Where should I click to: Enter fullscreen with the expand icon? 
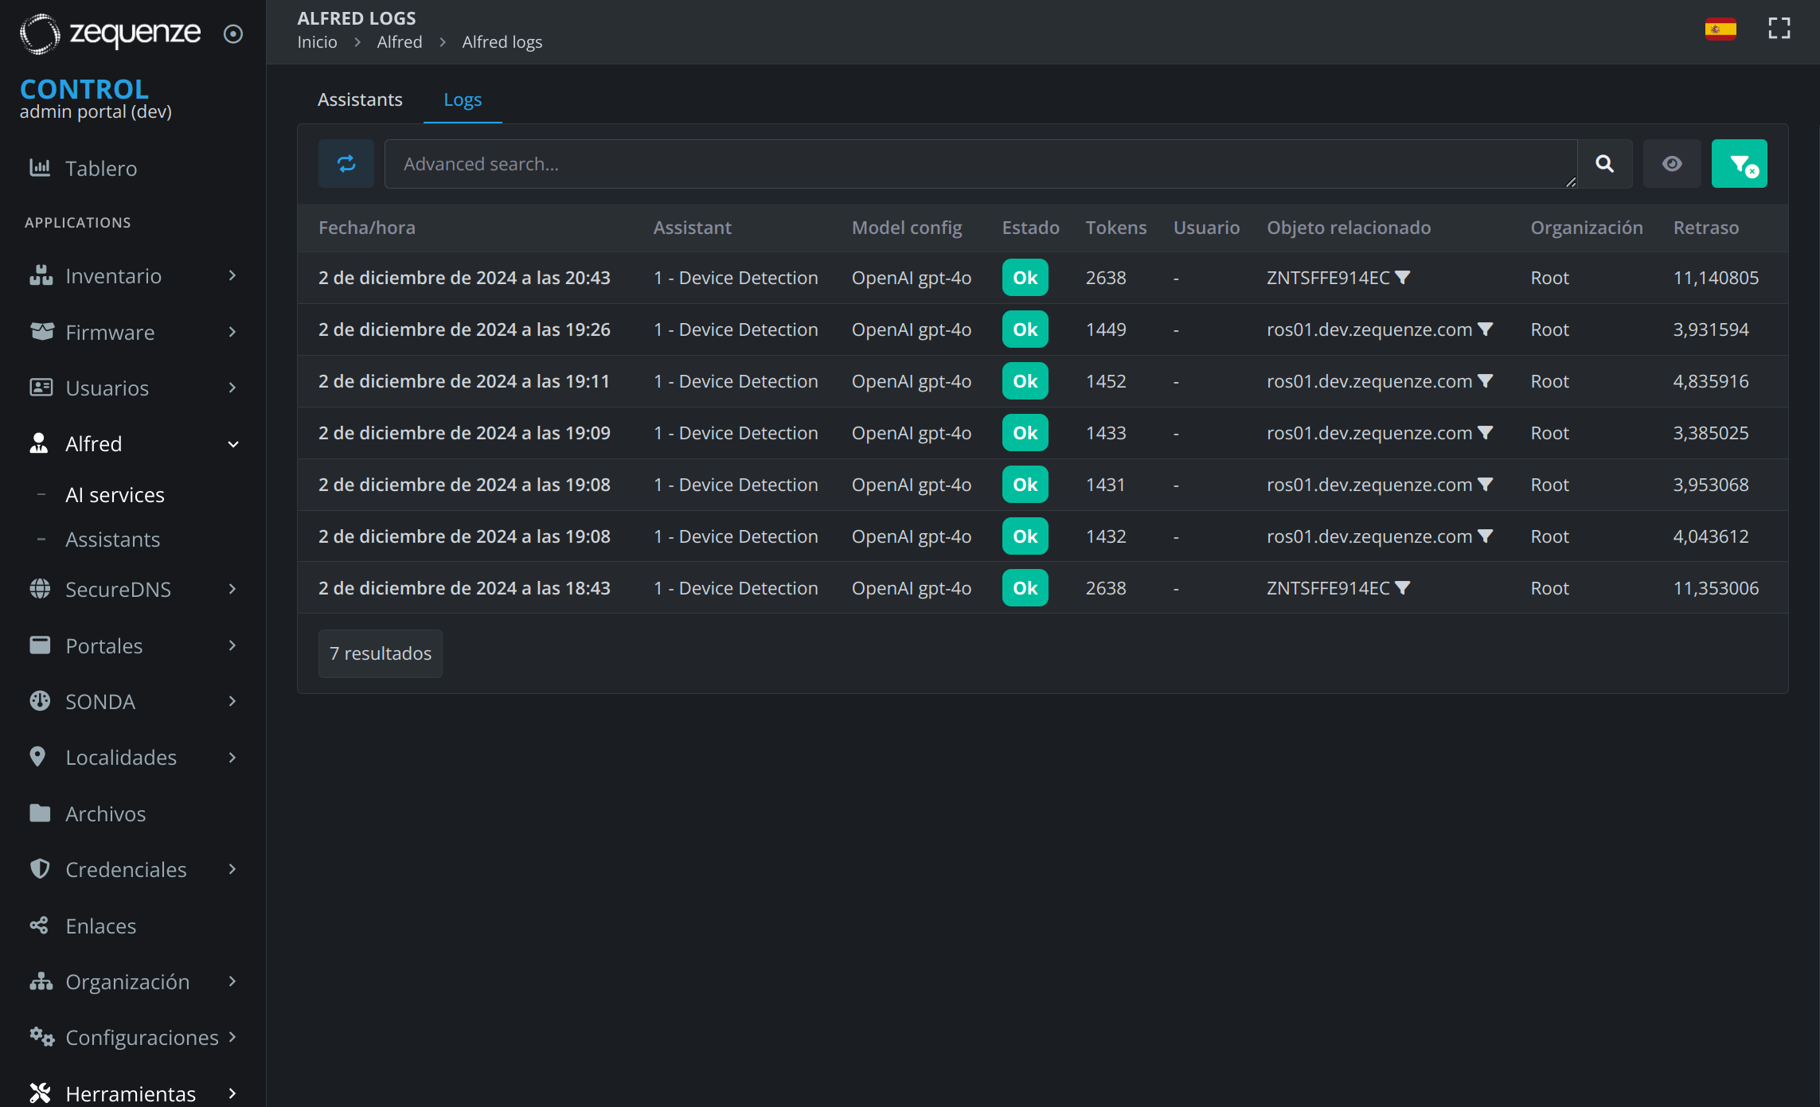(x=1779, y=29)
